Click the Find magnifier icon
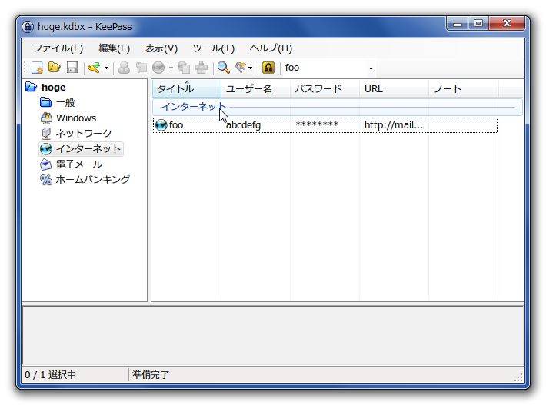The width and height of the screenshot is (546, 405). 223,68
